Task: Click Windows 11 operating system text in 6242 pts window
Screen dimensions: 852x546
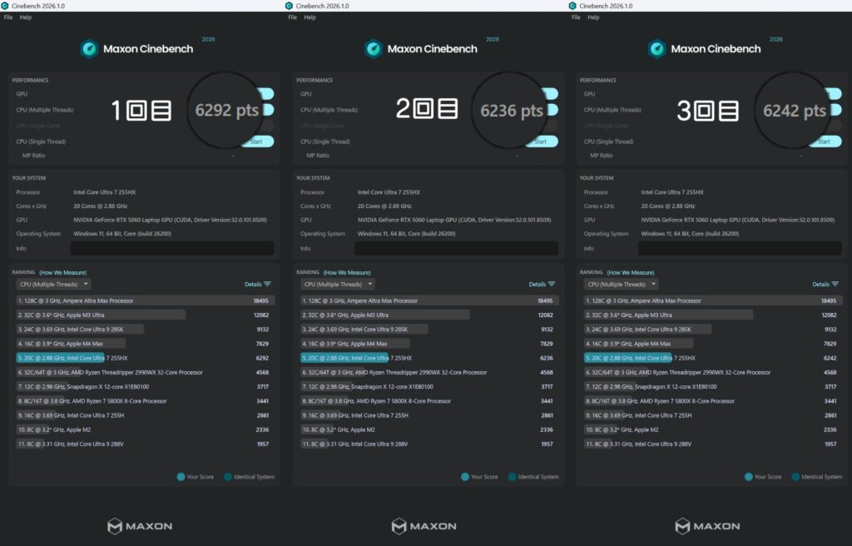Action: coord(690,233)
